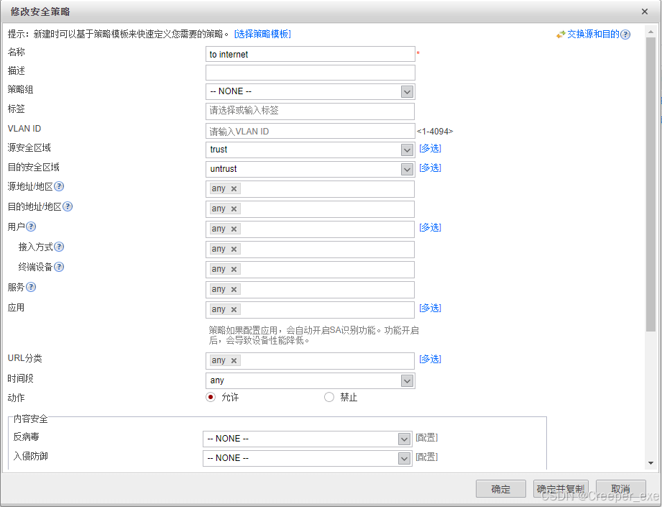Click the 取消 button

click(x=620, y=489)
